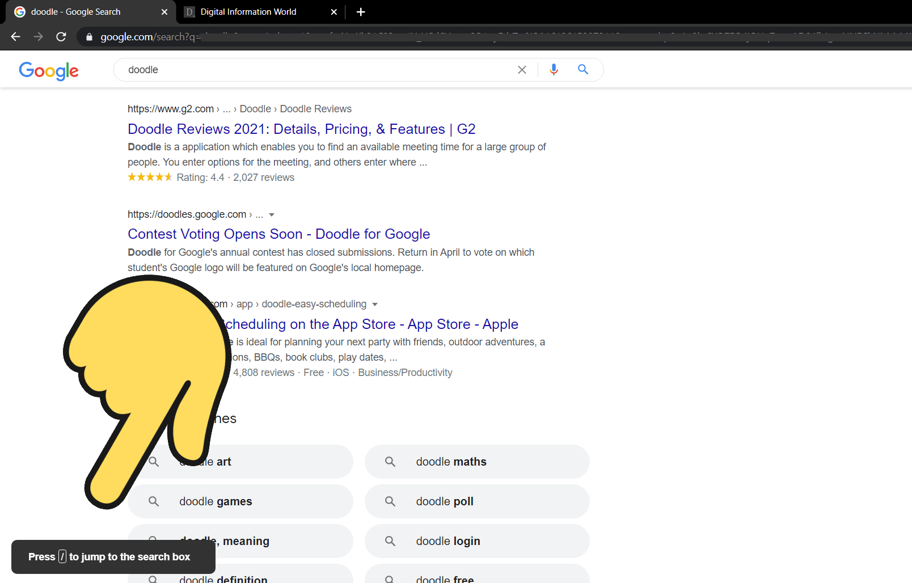912x583 pixels.
Task: Search related term doodle games
Action: (240, 501)
